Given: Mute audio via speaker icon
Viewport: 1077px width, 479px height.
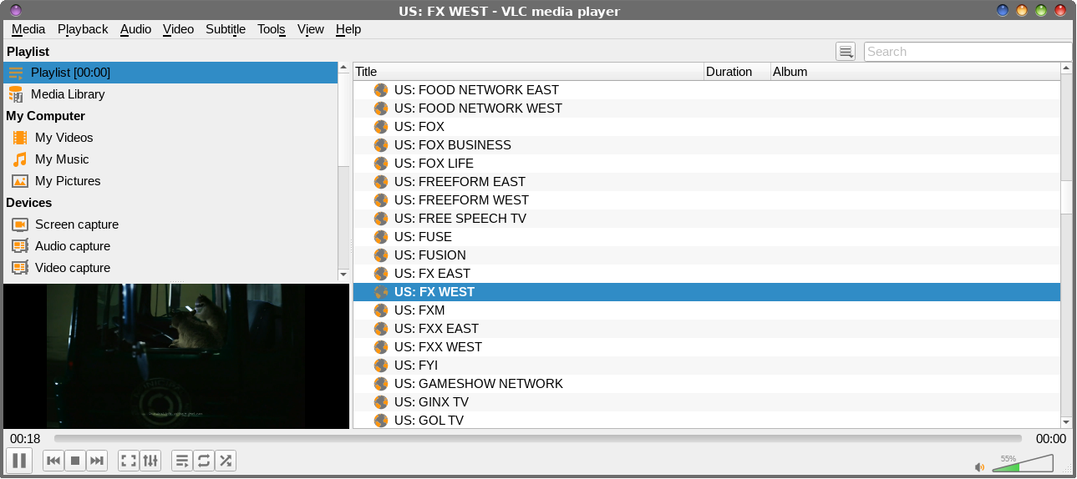Looking at the screenshot, I should click(979, 467).
